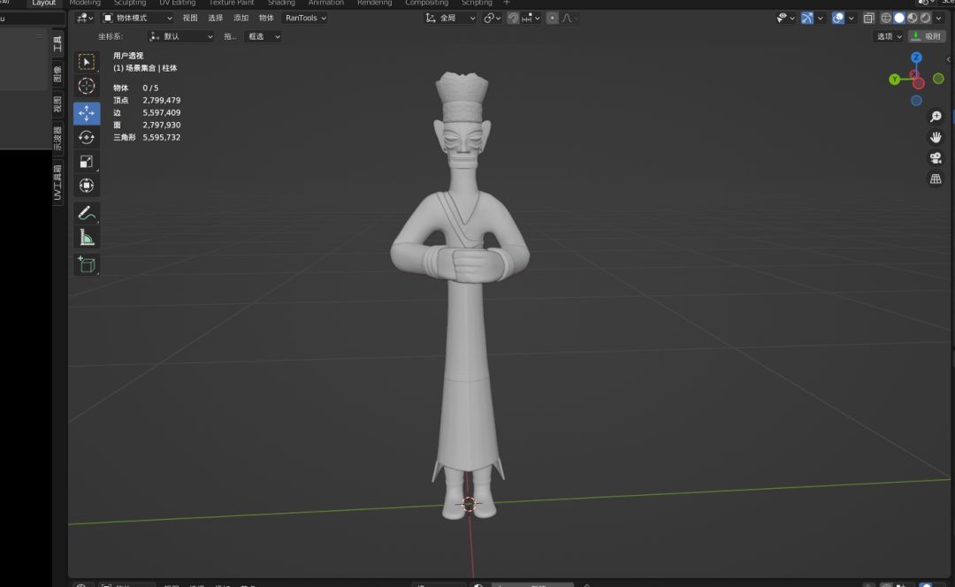This screenshot has width=955, height=587.
Task: Open the UV工具箱 vertical side tab
Action: coord(57,182)
